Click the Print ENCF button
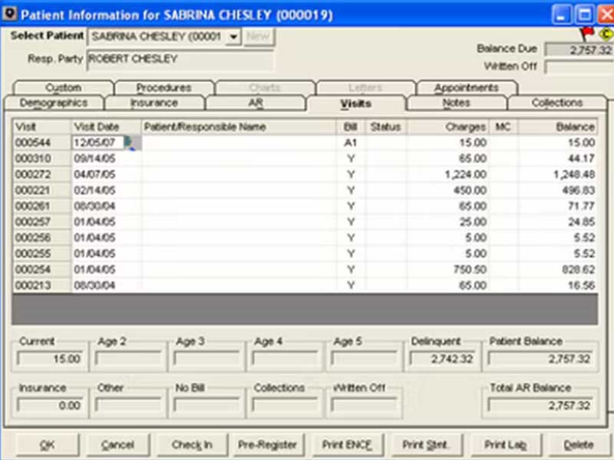The height and width of the screenshot is (460, 614). (x=347, y=445)
